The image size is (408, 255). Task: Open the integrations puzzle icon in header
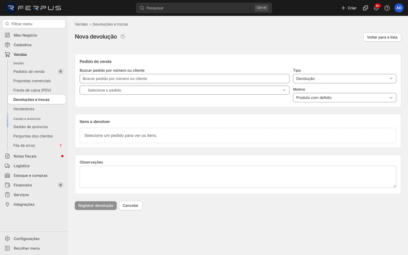(365, 8)
